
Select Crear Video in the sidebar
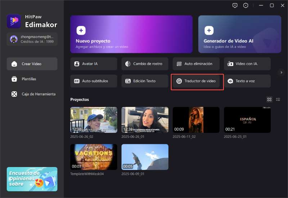pos(32,64)
